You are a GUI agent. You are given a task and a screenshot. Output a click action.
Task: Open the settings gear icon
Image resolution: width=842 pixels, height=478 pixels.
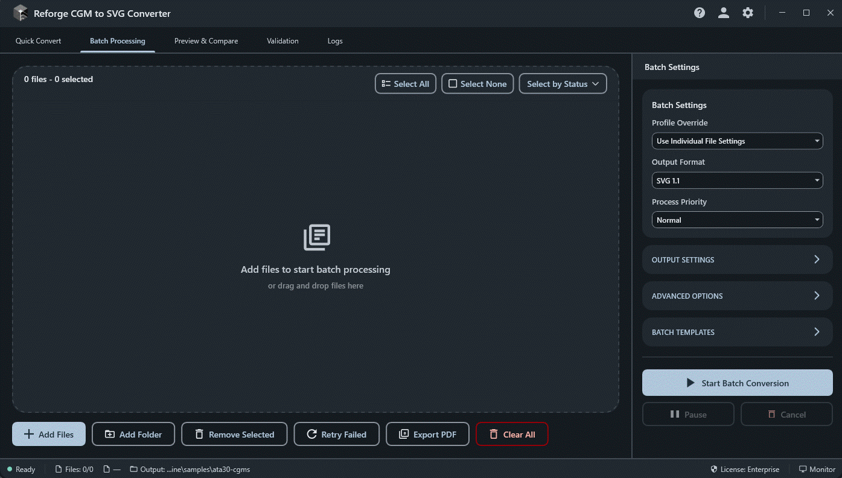click(747, 12)
